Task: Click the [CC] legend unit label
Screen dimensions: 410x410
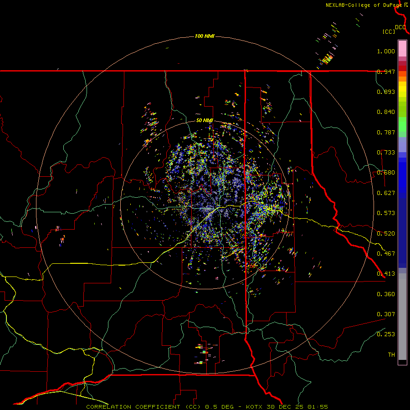Action: coord(389,31)
